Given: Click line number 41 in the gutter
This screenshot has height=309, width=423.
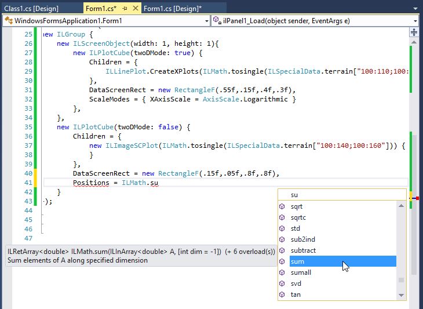Looking at the screenshot, I should [28, 183].
